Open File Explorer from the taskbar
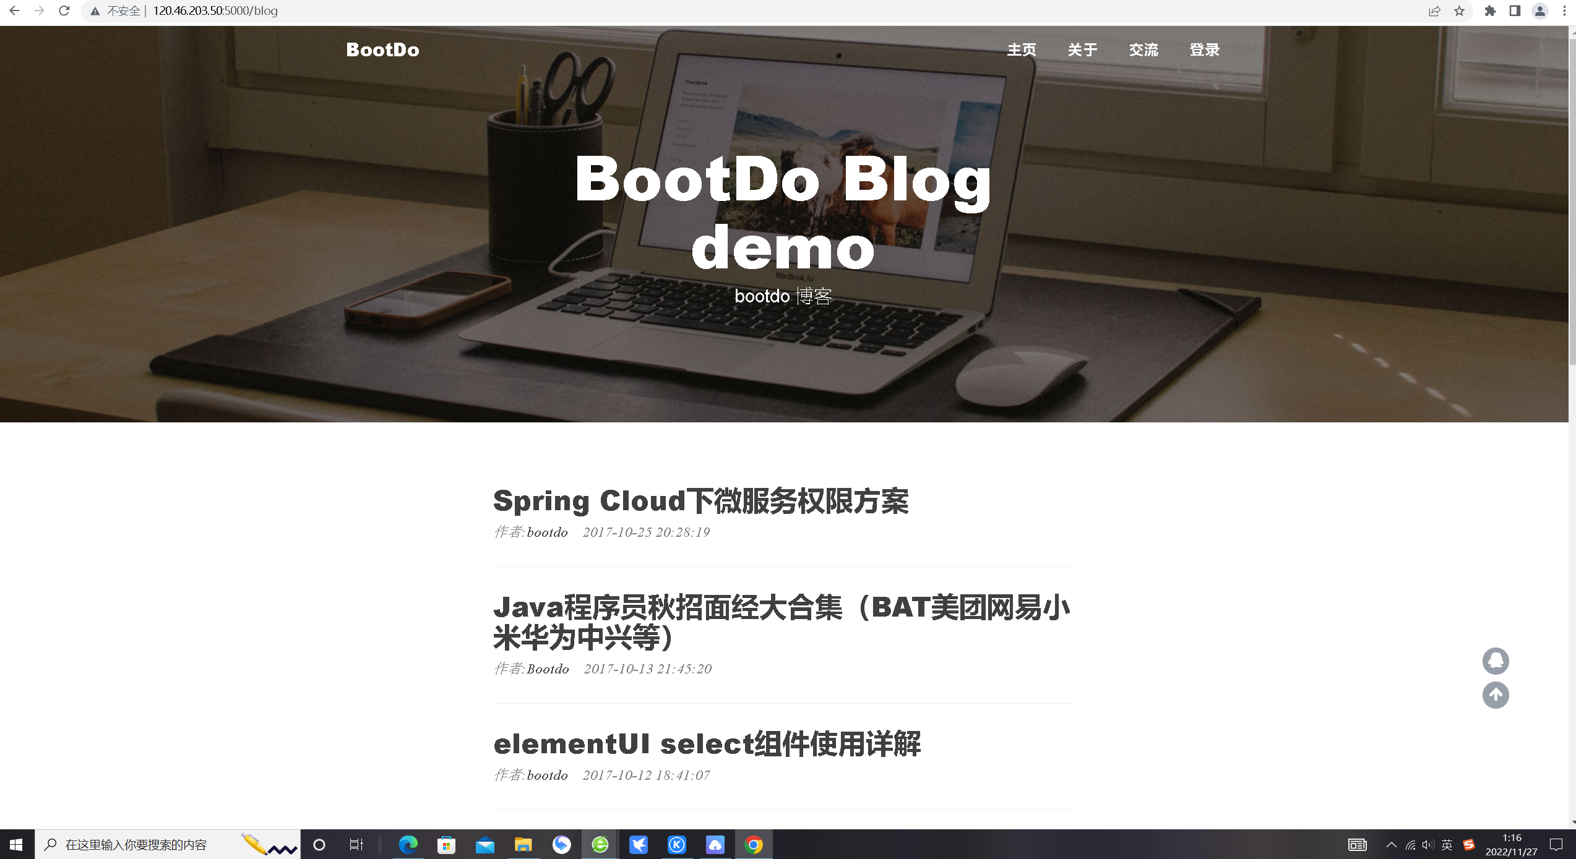 (x=523, y=844)
